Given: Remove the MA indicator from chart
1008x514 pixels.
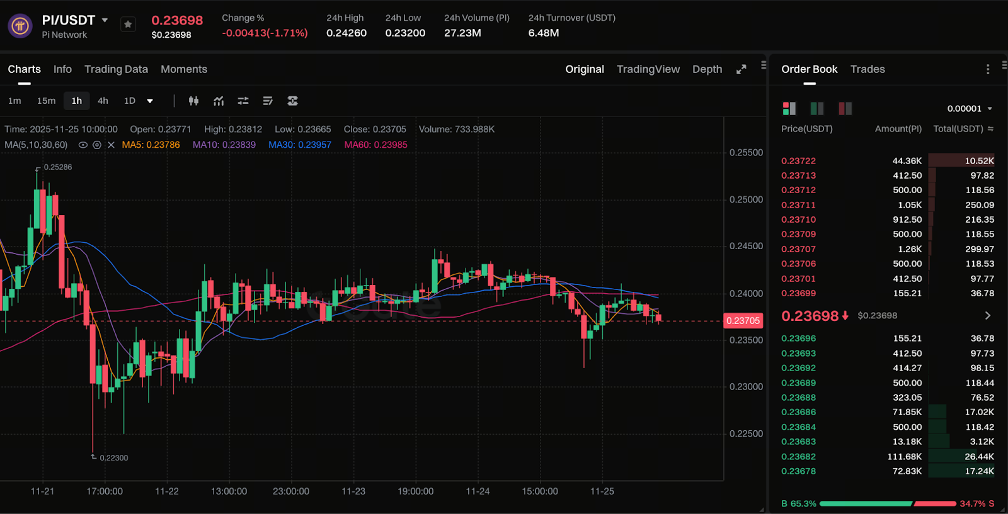Looking at the screenshot, I should click(111, 145).
